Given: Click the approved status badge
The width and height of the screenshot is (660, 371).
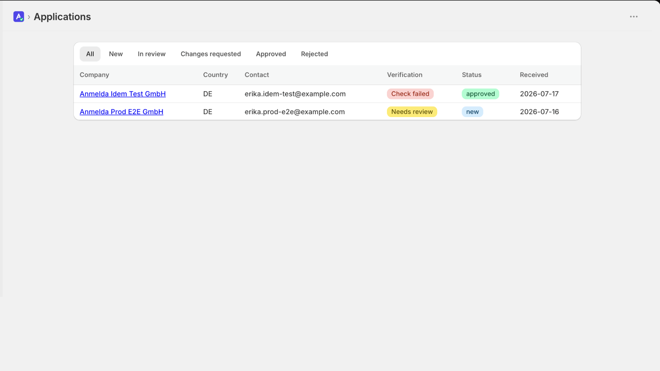Looking at the screenshot, I should [x=480, y=94].
